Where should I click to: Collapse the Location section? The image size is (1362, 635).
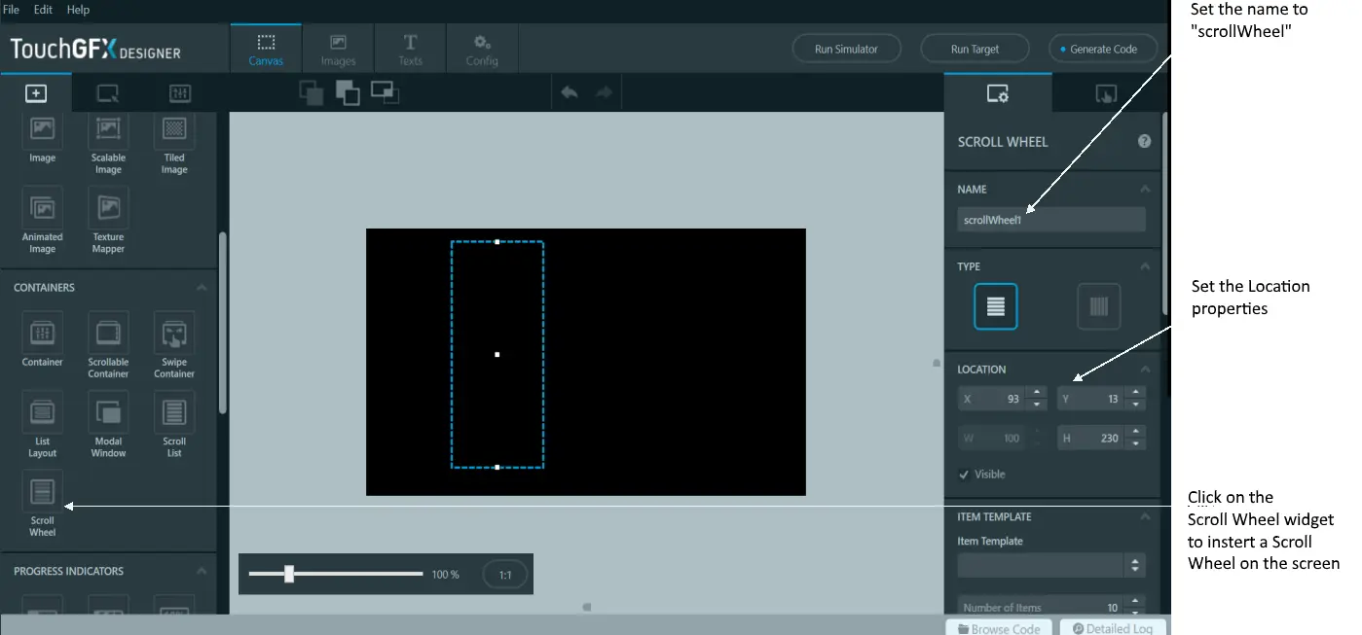[1145, 370]
